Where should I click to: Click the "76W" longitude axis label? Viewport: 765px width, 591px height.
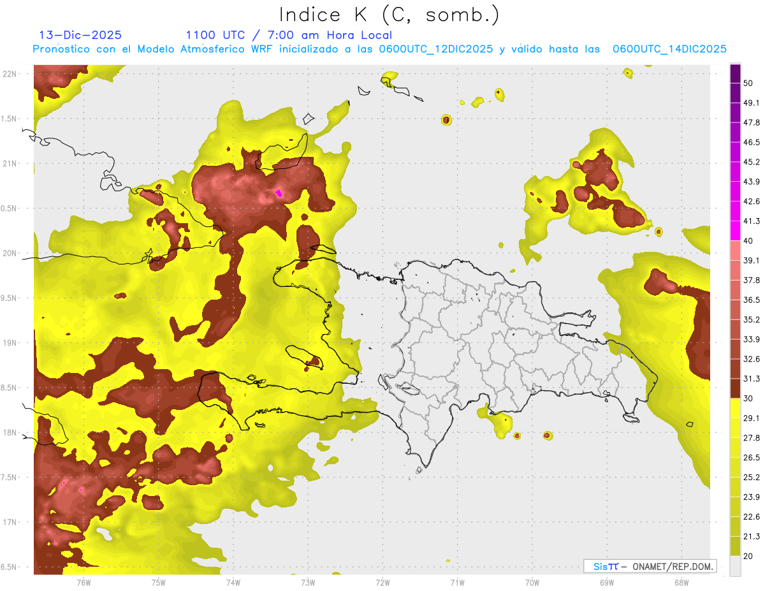84,583
